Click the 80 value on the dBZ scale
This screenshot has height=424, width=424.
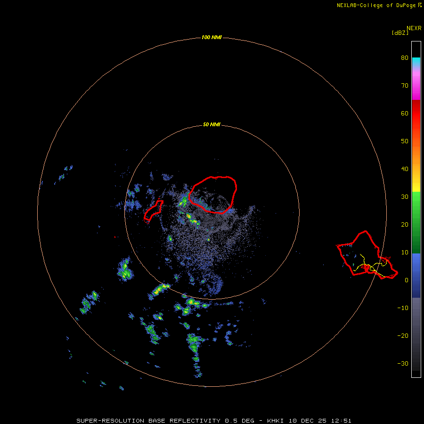click(405, 58)
